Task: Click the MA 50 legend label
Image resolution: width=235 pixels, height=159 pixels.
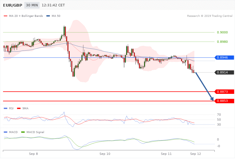Action: pos(56,16)
